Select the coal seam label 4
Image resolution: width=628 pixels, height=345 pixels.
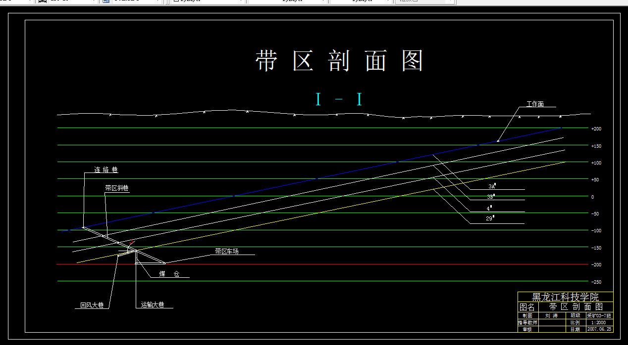pyautogui.click(x=489, y=208)
